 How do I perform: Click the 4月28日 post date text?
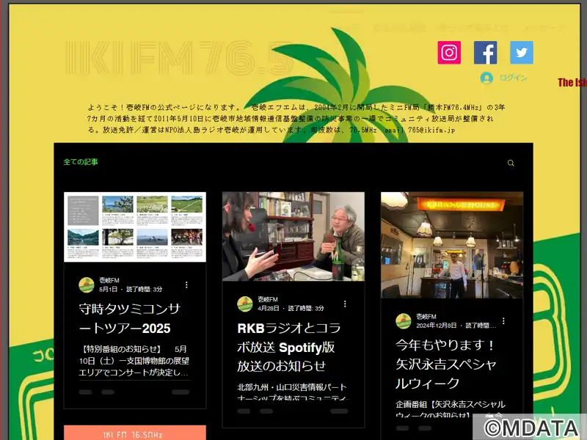pos(269,308)
